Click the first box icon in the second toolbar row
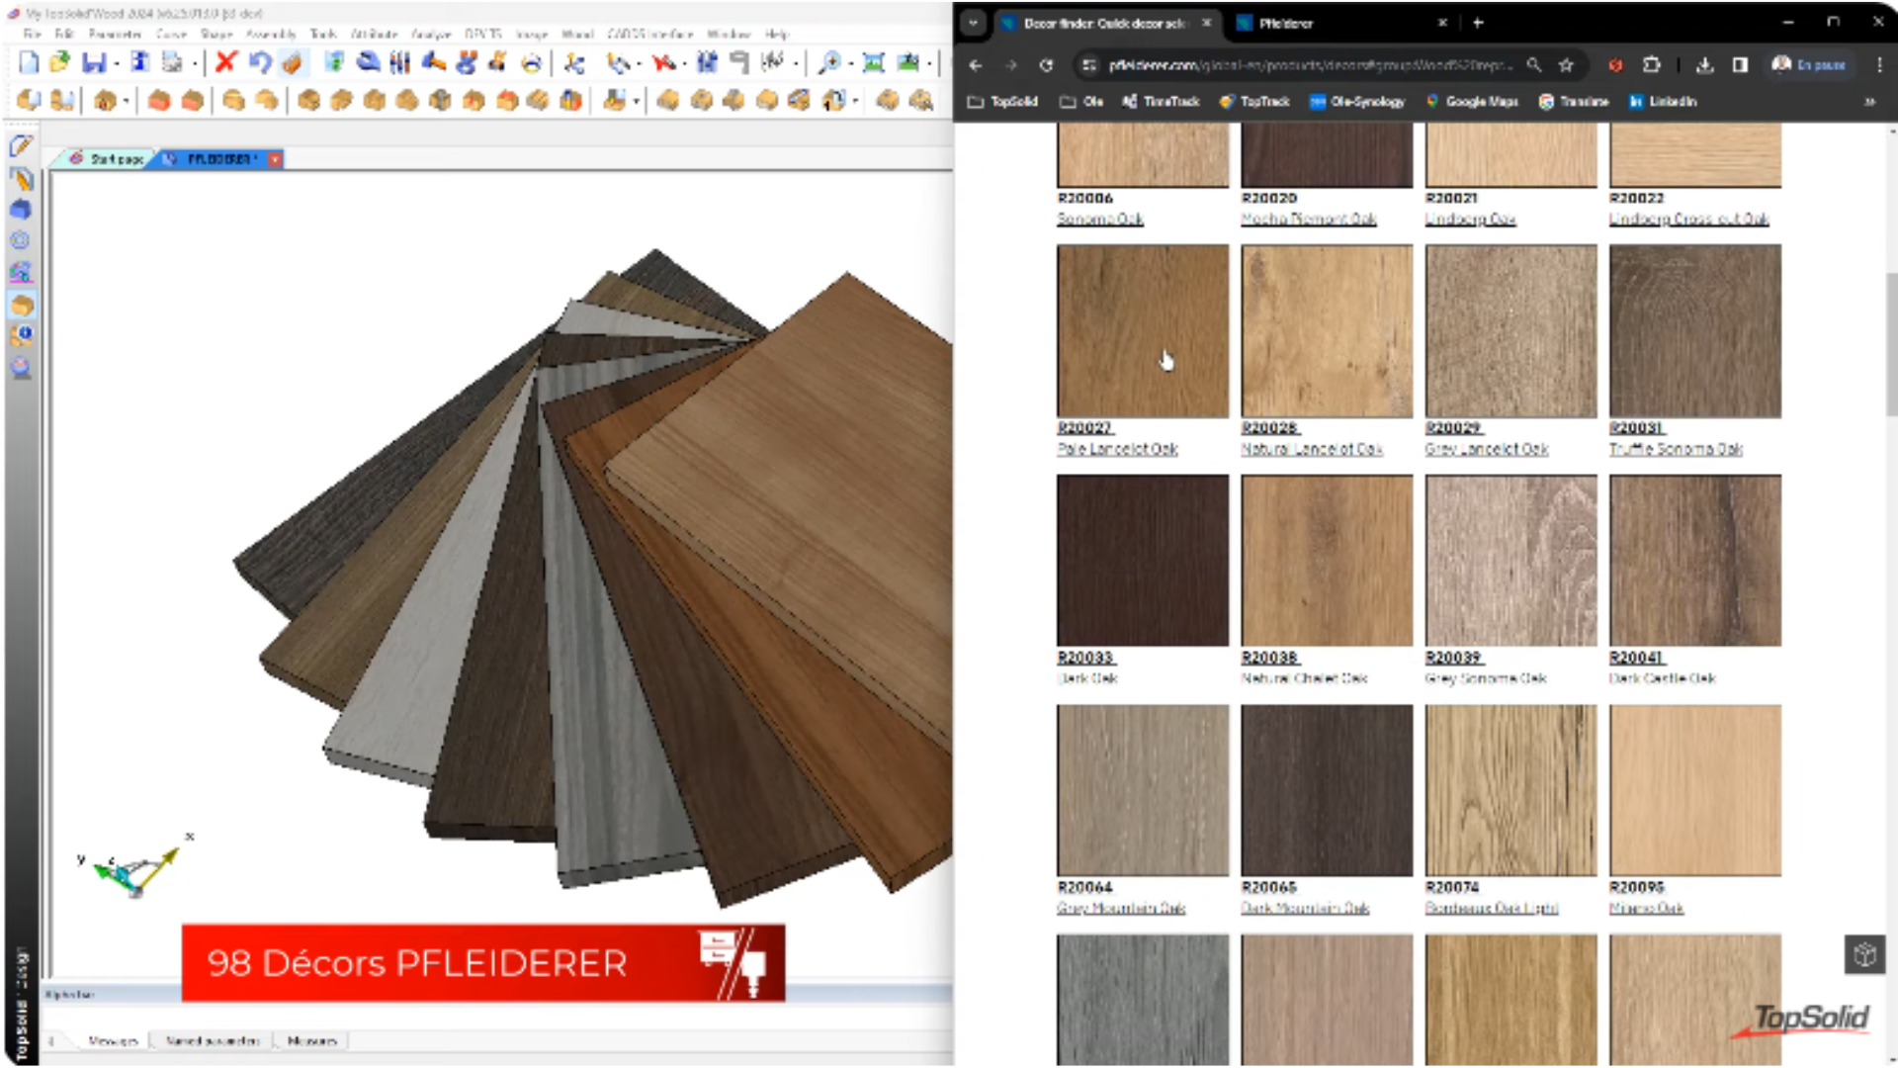The image size is (1898, 1068). pyautogui.click(x=30, y=100)
